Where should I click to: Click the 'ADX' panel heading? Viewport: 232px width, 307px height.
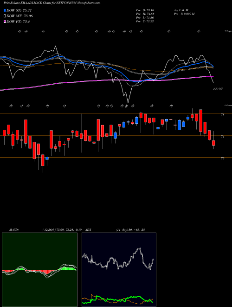pyautogui.click(x=89, y=230)
